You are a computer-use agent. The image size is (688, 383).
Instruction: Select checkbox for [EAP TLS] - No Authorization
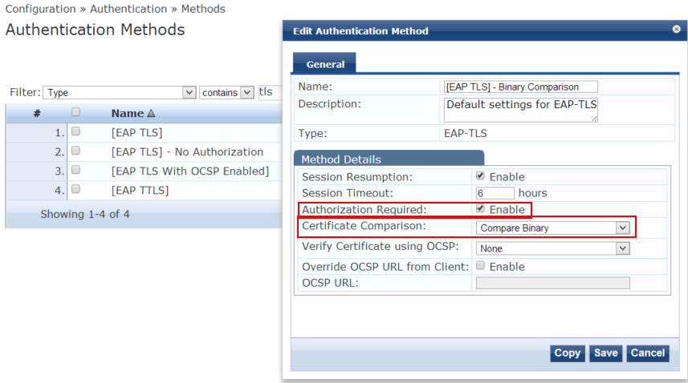tap(76, 151)
